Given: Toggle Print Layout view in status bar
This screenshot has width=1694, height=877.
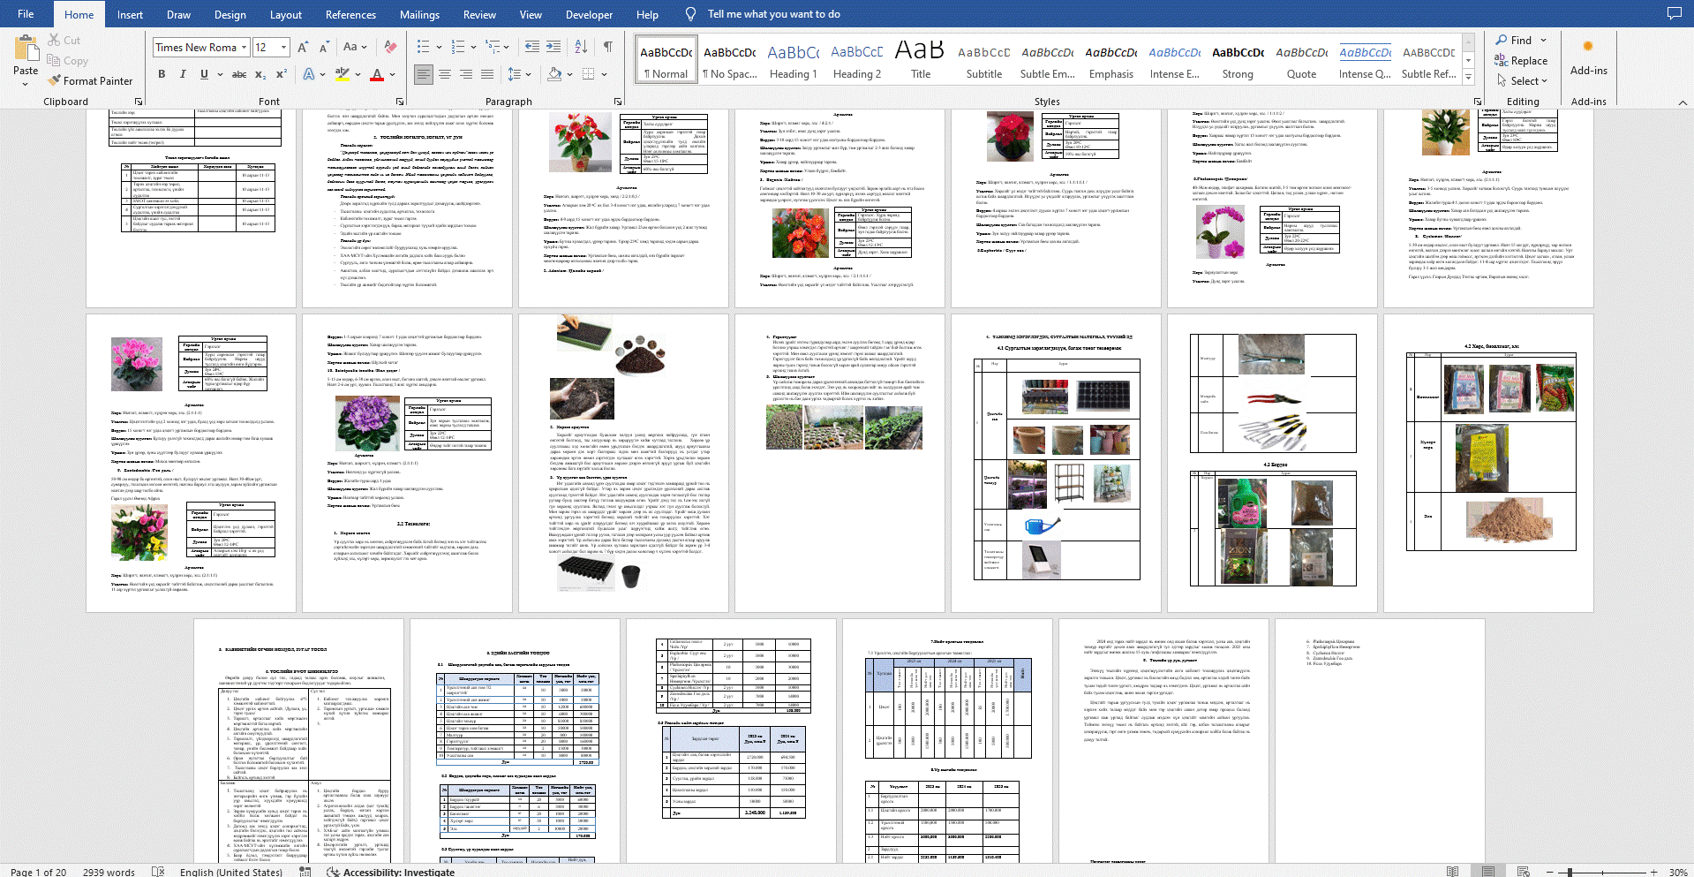Looking at the screenshot, I should click(x=1488, y=872).
